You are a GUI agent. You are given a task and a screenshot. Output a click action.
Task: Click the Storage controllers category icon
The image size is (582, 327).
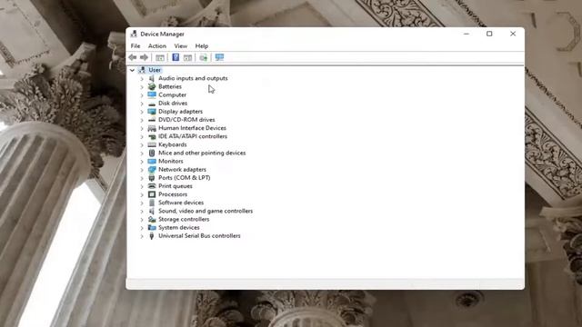[152, 219]
